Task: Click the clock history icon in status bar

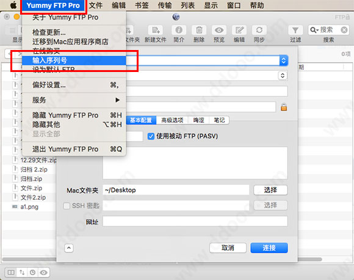Action: pyautogui.click(x=33, y=272)
